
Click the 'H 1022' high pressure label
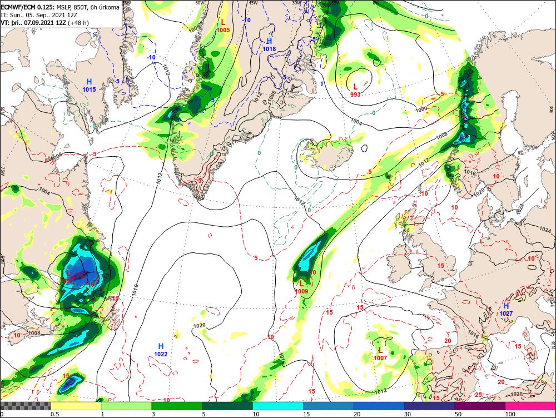point(161,350)
